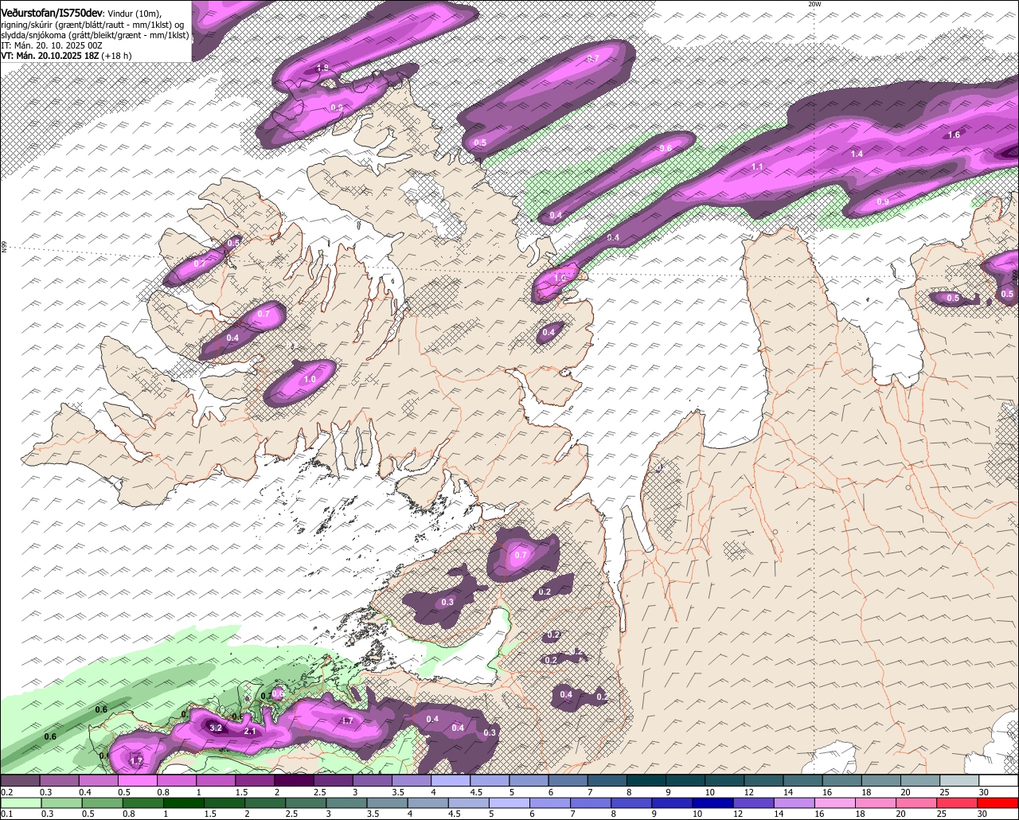Click the '20W' longitude label
Screen dimensions: 1019x820
(x=814, y=4)
